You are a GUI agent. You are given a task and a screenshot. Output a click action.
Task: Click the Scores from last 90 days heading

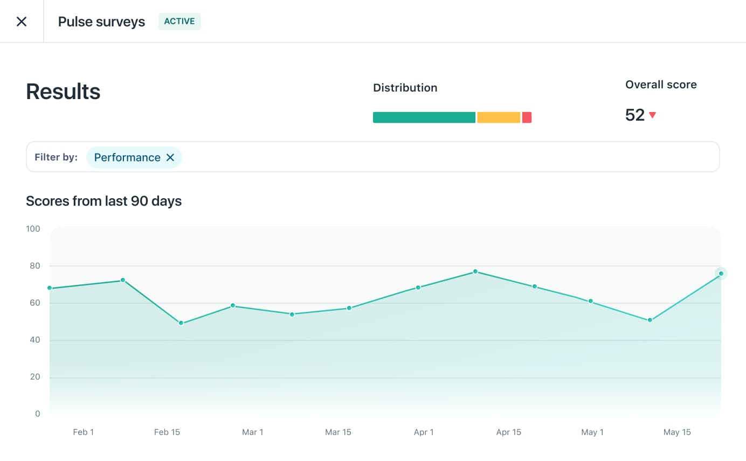point(103,201)
